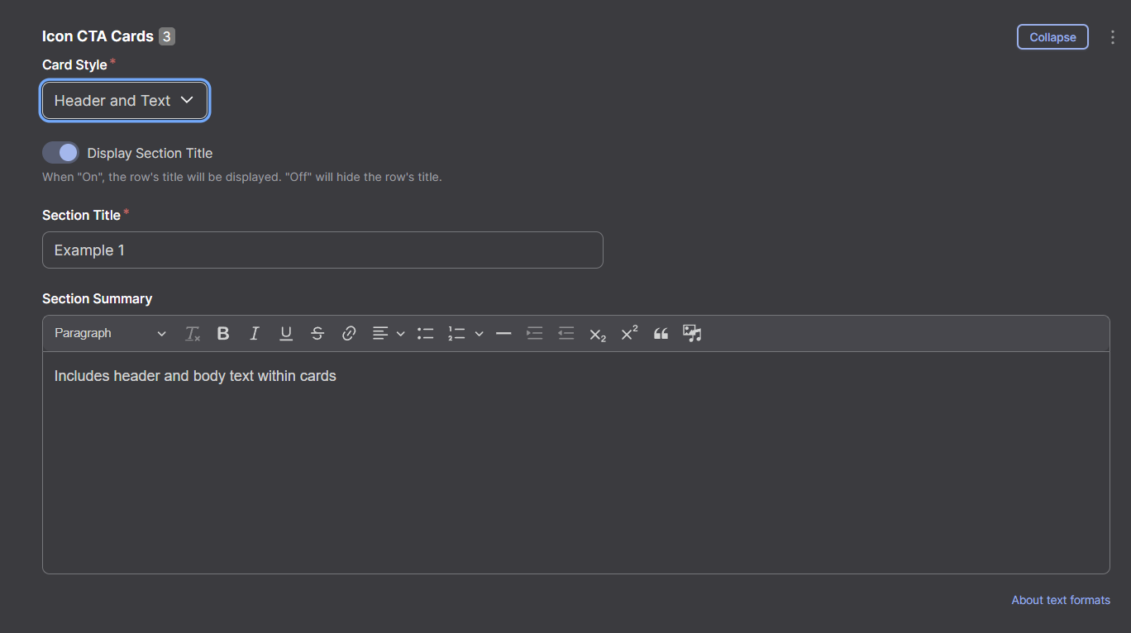The width and height of the screenshot is (1131, 633).
Task: Expand the Paragraph heading format dropdown
Action: tap(110, 334)
